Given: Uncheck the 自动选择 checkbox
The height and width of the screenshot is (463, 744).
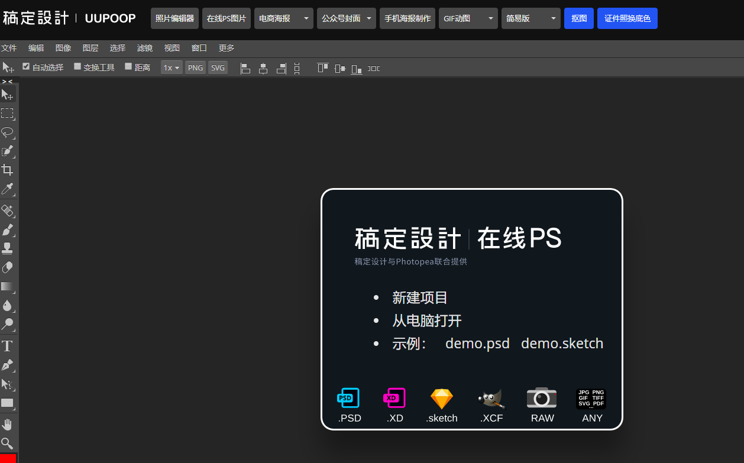Looking at the screenshot, I should [x=26, y=66].
